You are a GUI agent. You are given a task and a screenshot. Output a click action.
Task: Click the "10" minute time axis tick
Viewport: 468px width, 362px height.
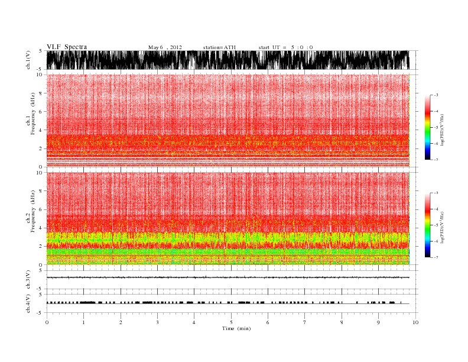(x=415, y=322)
